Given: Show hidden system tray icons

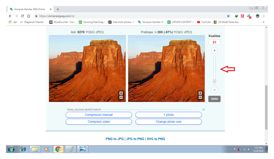Looking at the screenshot, I should click(230, 149).
